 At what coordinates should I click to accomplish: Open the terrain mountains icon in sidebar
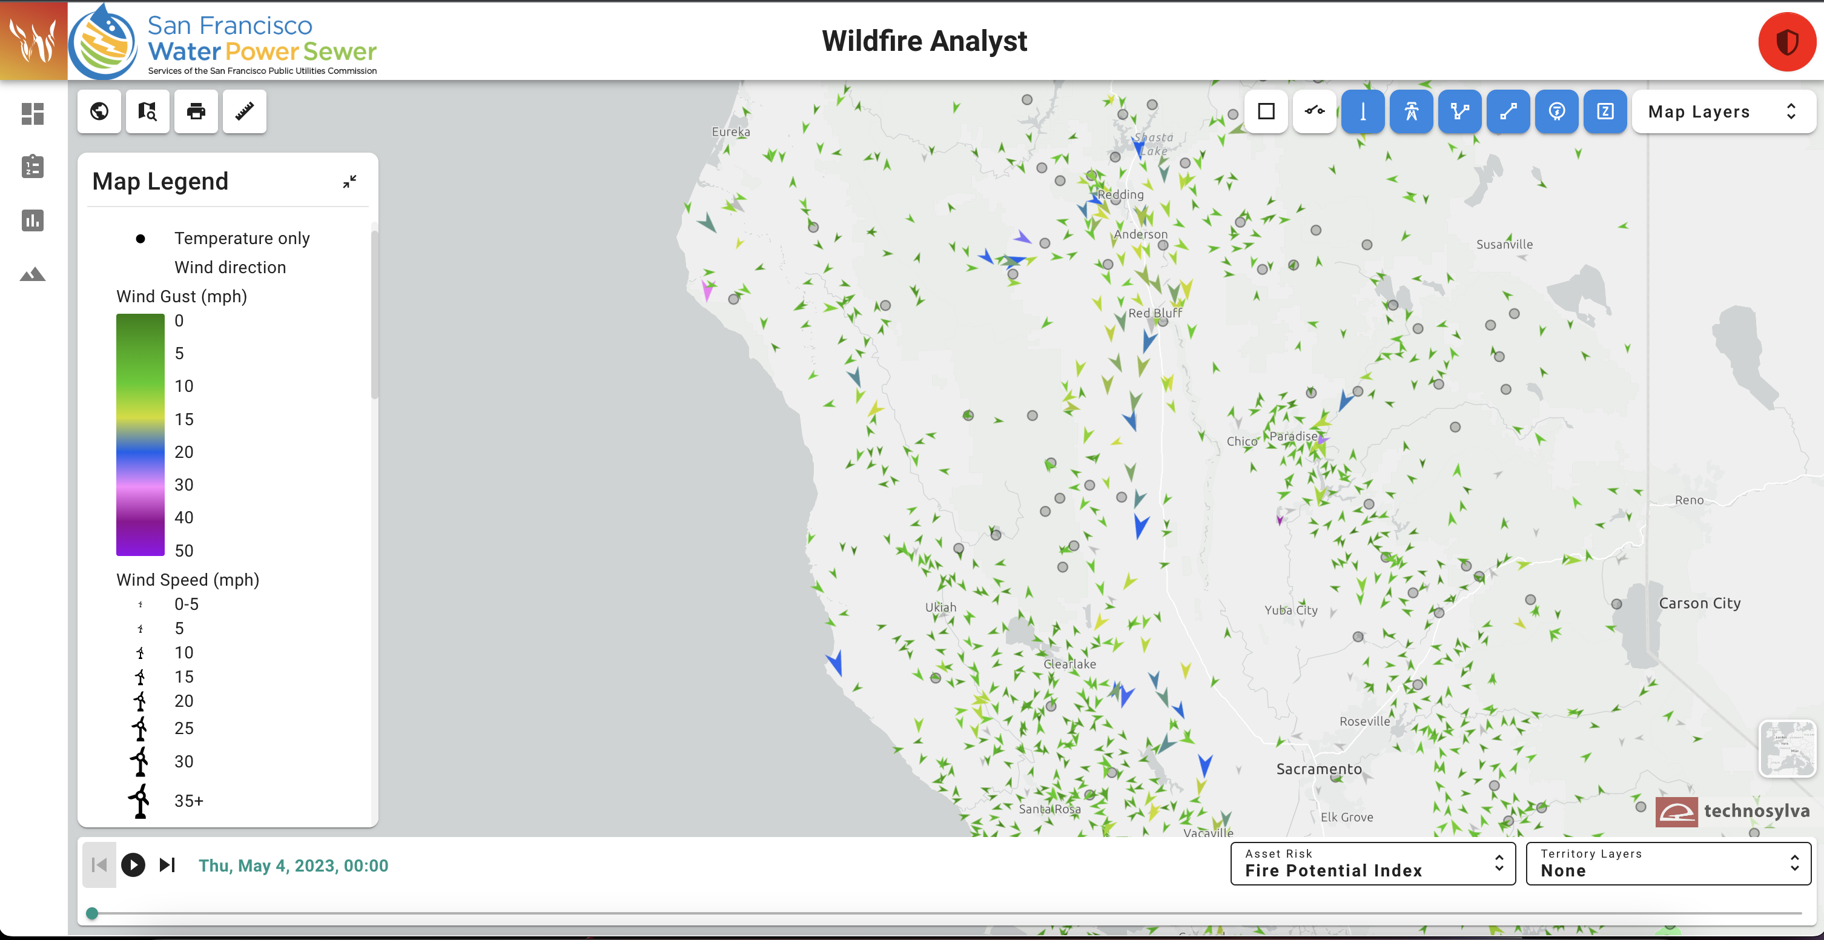(x=33, y=274)
